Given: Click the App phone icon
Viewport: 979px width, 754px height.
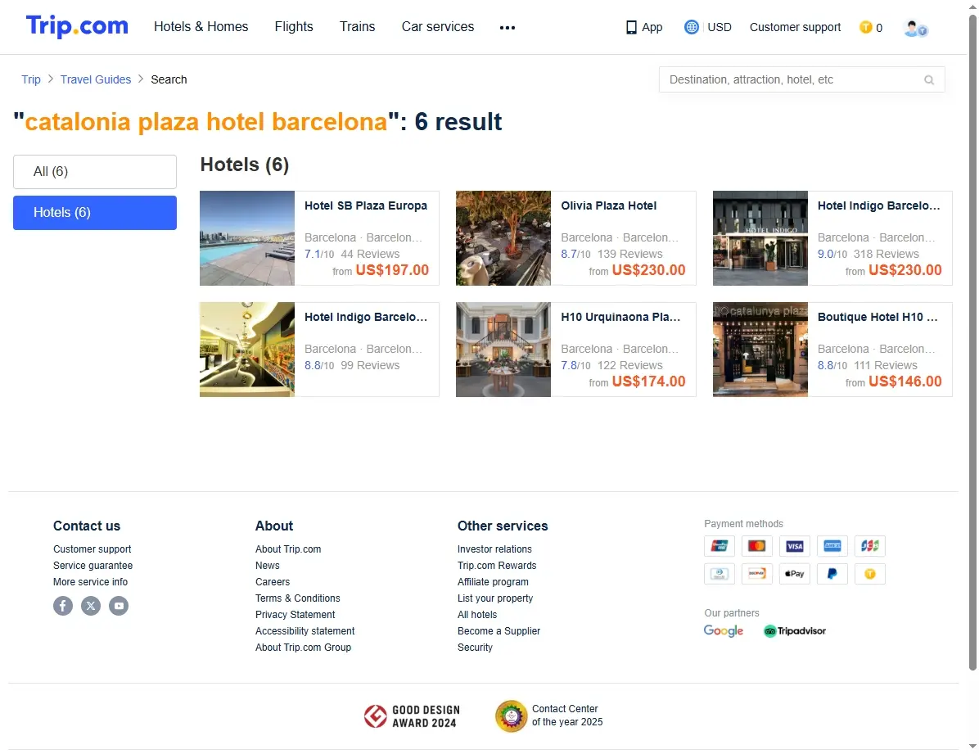Looking at the screenshot, I should 631,27.
